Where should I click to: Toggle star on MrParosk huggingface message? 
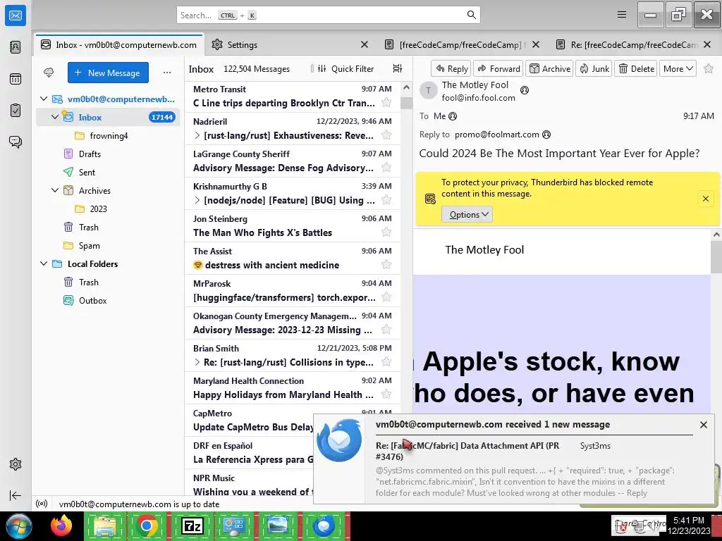[386, 297]
